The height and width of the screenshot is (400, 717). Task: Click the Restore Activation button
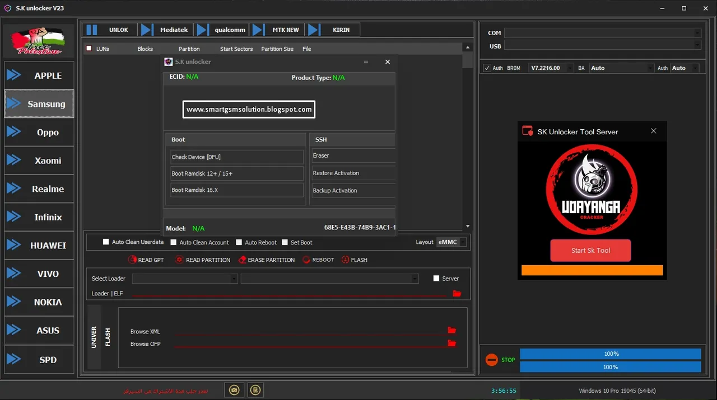[x=353, y=173]
